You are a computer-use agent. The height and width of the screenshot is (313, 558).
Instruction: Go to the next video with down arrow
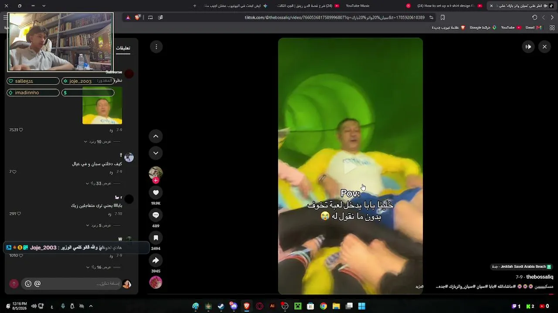tap(156, 153)
